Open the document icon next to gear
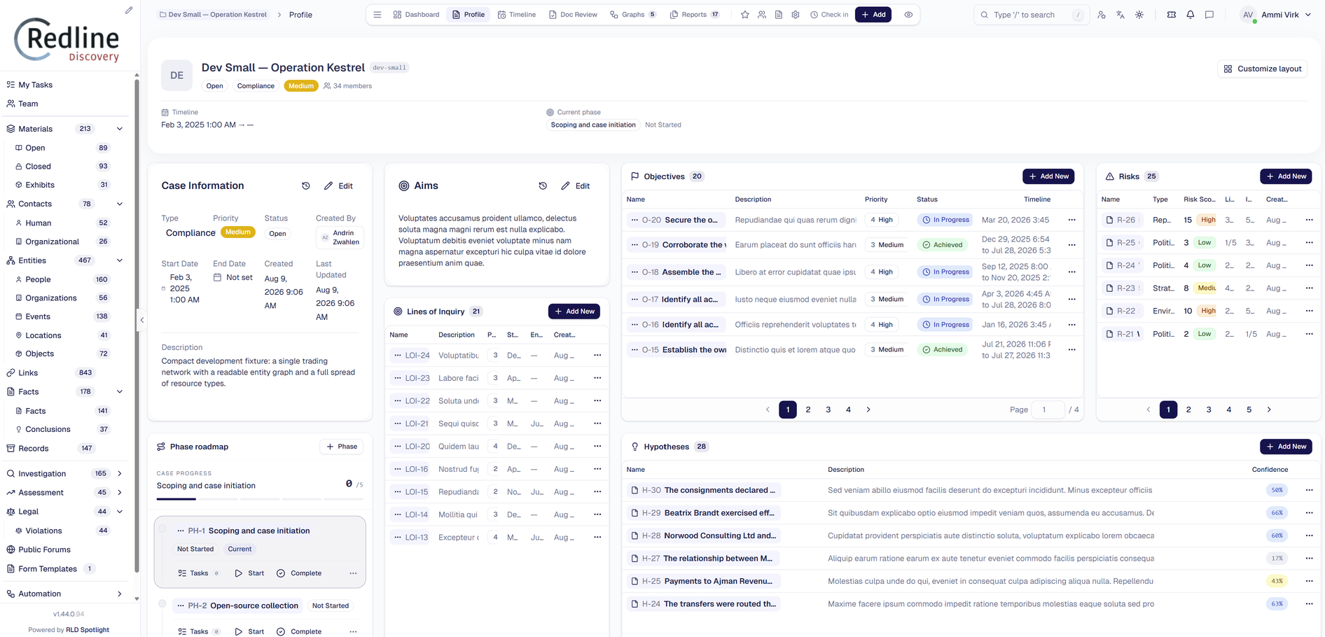 click(779, 15)
